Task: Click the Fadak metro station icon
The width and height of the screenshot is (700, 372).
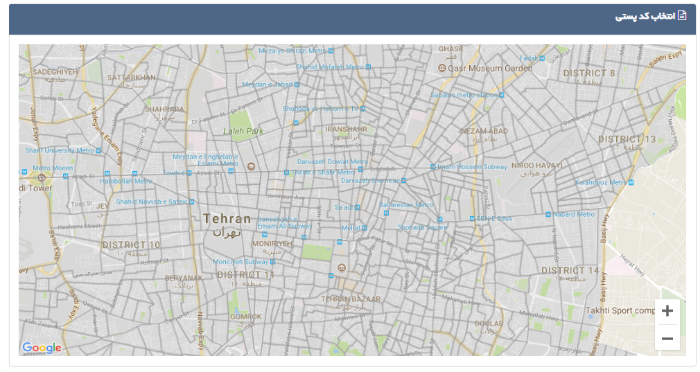Action: click(542, 58)
